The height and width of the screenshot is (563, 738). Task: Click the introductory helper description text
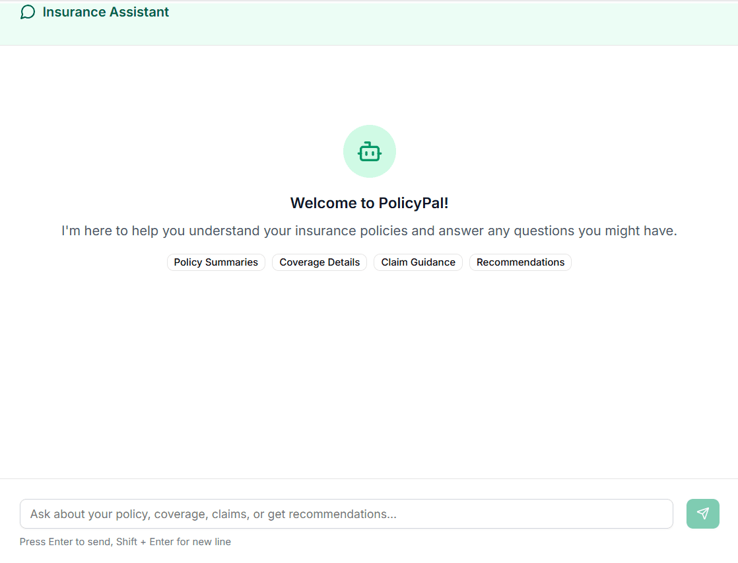click(369, 231)
